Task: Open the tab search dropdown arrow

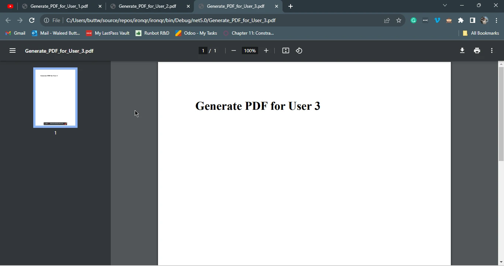Action: (445, 5)
